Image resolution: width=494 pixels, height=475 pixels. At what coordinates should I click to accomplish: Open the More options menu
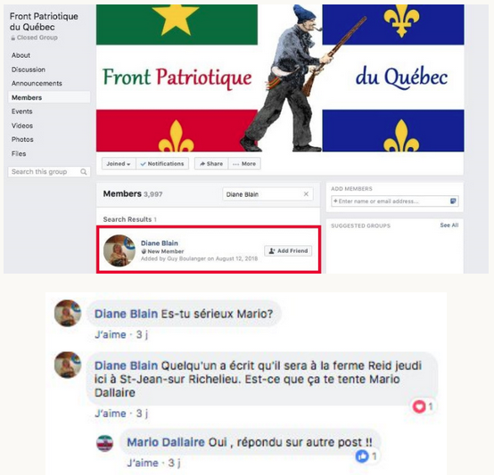point(244,164)
